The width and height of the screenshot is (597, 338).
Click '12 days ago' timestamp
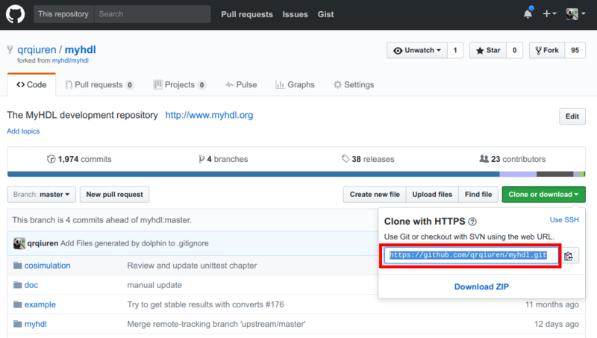[556, 324]
